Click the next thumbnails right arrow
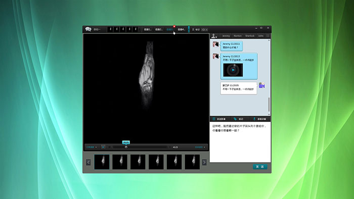Screen dimensions: 354x199 pyautogui.click(x=204, y=162)
